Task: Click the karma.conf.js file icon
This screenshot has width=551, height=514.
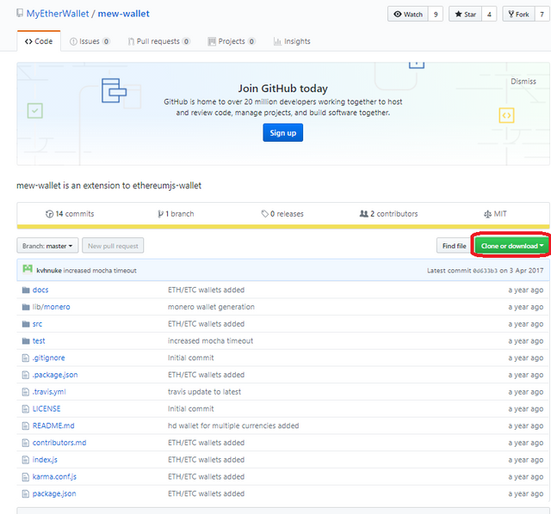Action: point(25,476)
